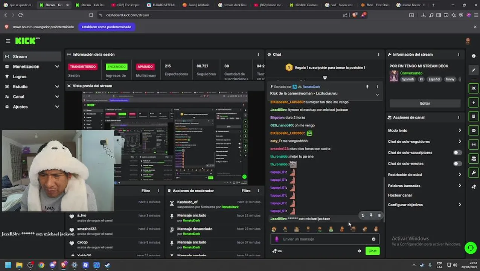Dismiss the Brave default browser banner
480x271 pixels.
[x=475, y=27]
